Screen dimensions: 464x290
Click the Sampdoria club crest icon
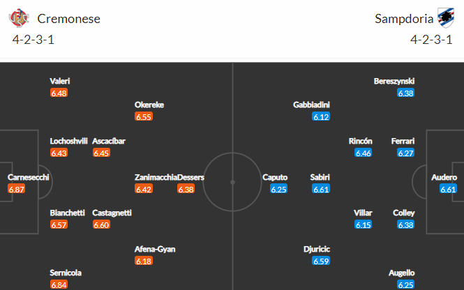(x=446, y=17)
